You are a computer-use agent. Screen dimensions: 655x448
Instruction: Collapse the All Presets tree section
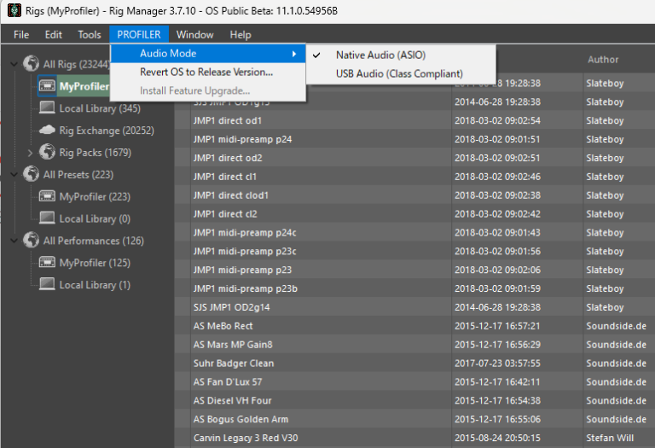point(14,174)
